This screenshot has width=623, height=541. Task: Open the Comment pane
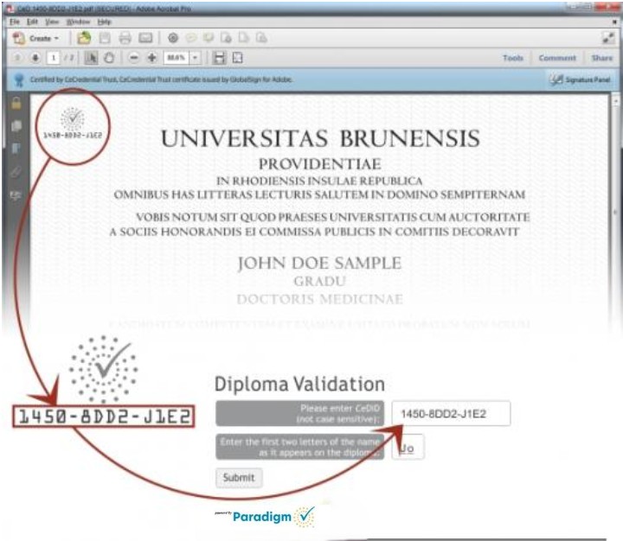(x=557, y=58)
